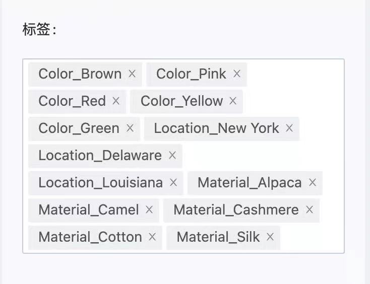Image resolution: width=370 pixels, height=284 pixels.
Task: Click the Material_Silk tag label
Action: [218, 237]
